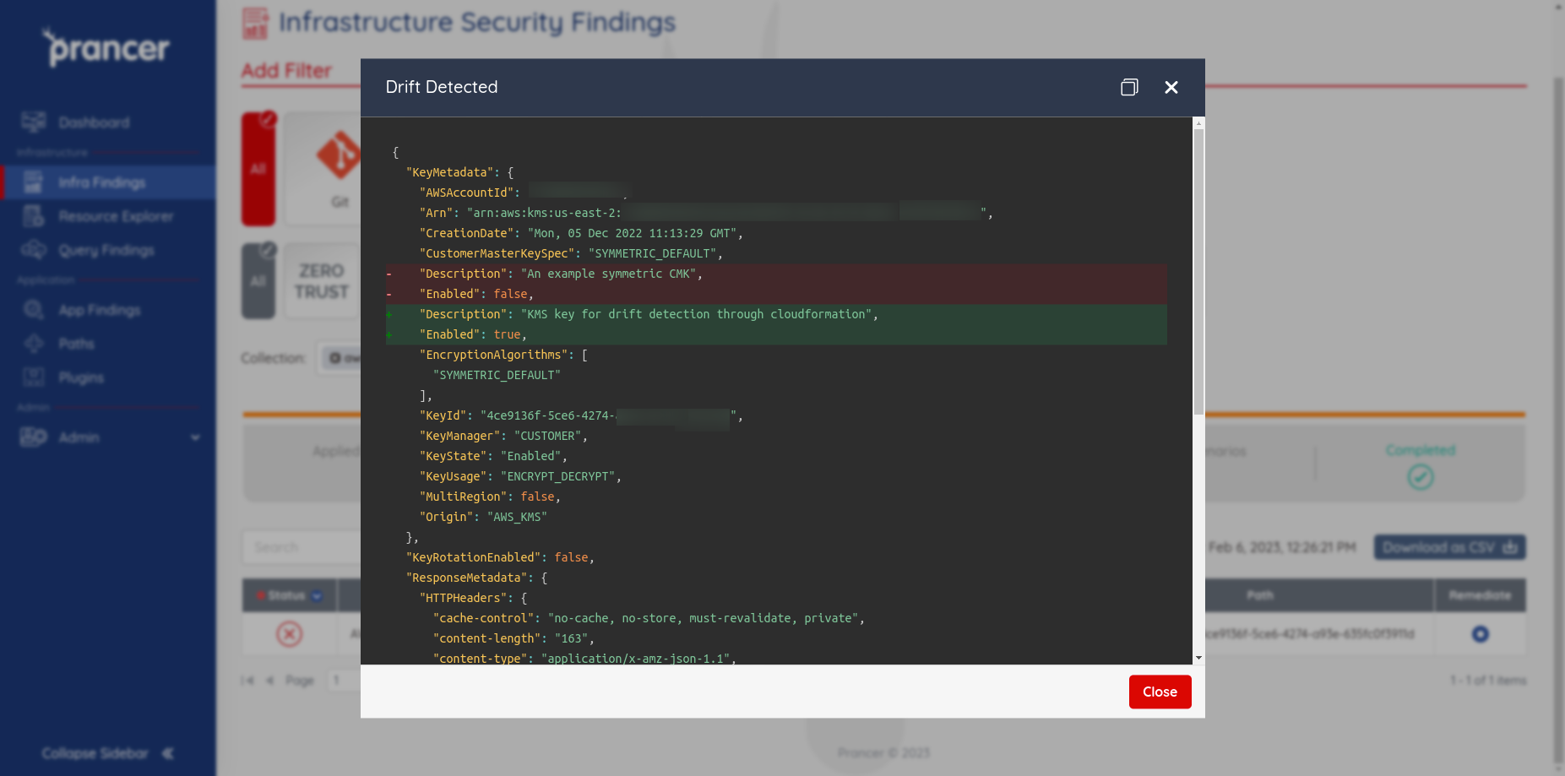Copy drift JSON using the copy icon
Screen dimensions: 1565x776
point(1129,87)
